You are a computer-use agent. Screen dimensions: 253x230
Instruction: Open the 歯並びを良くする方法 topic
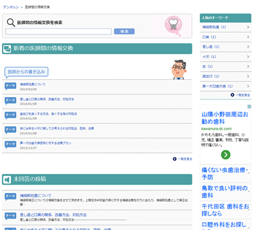pyautogui.click(x=49, y=114)
